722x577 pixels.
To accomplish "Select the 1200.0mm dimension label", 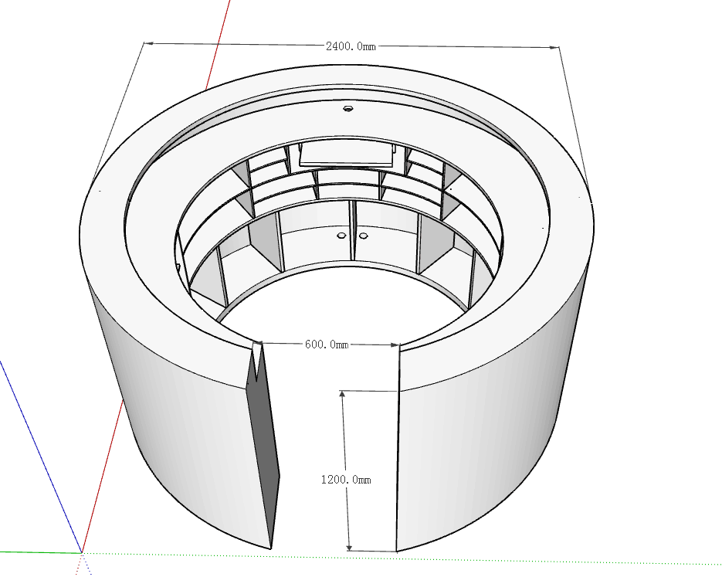I will click(346, 480).
